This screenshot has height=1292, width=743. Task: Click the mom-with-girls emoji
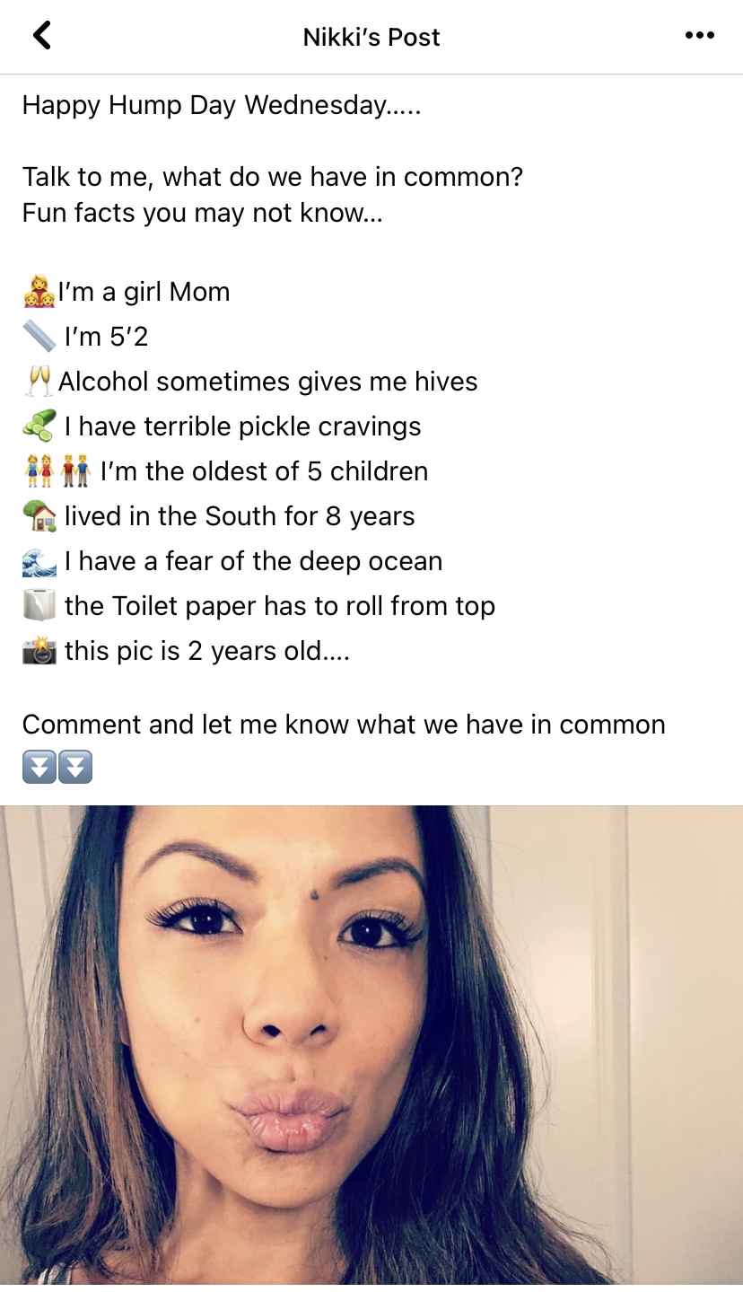[x=39, y=292]
